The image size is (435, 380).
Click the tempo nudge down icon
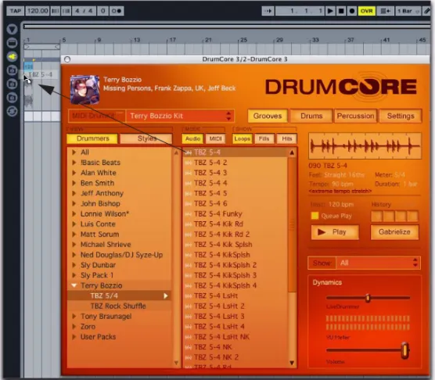pos(56,11)
